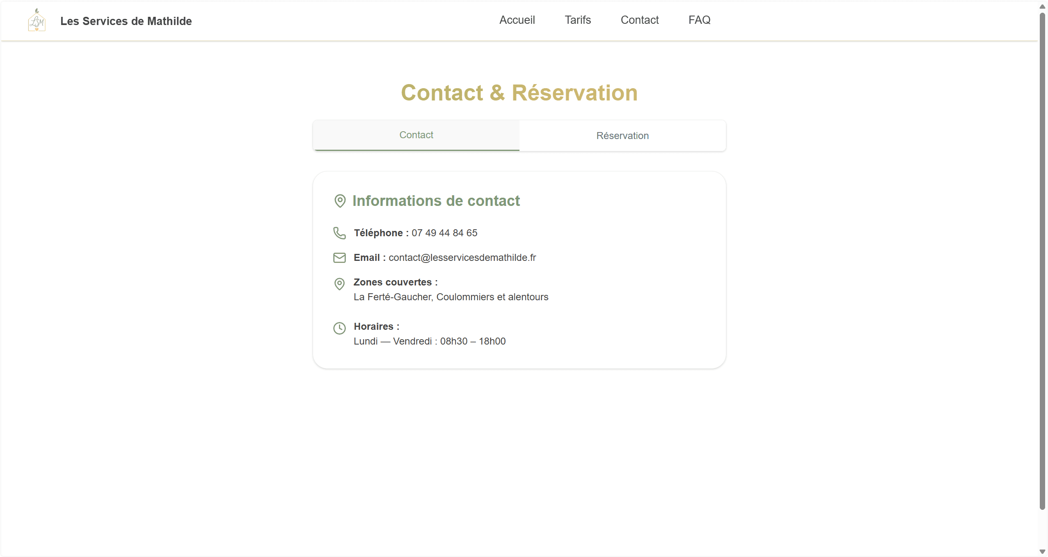The width and height of the screenshot is (1048, 557).
Task: Click the phone handset icon
Action: 339,233
